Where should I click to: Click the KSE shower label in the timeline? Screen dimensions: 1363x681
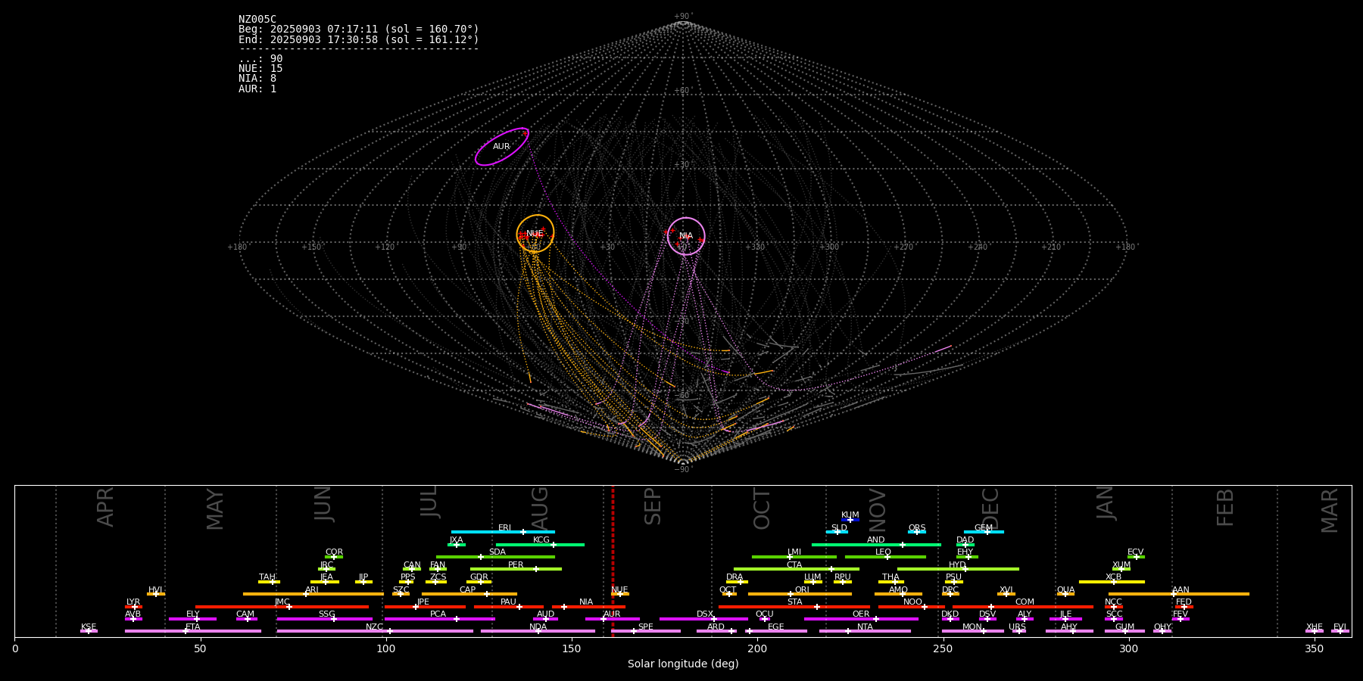[89, 627]
